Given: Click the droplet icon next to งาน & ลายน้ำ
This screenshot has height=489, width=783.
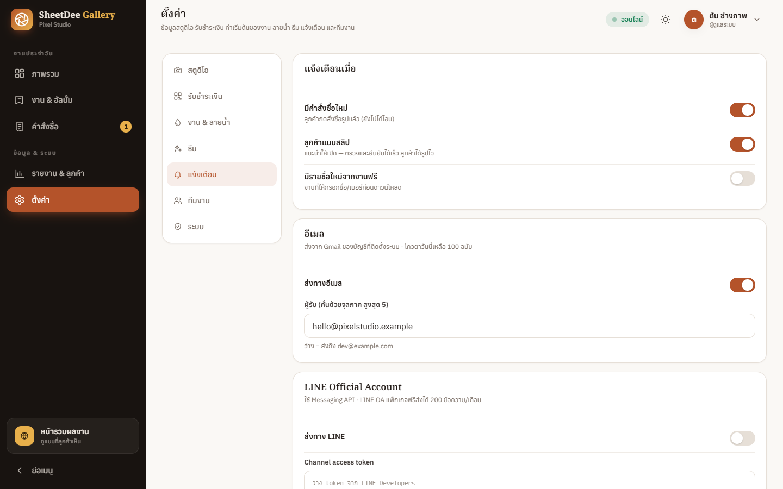Looking at the screenshot, I should 178,122.
